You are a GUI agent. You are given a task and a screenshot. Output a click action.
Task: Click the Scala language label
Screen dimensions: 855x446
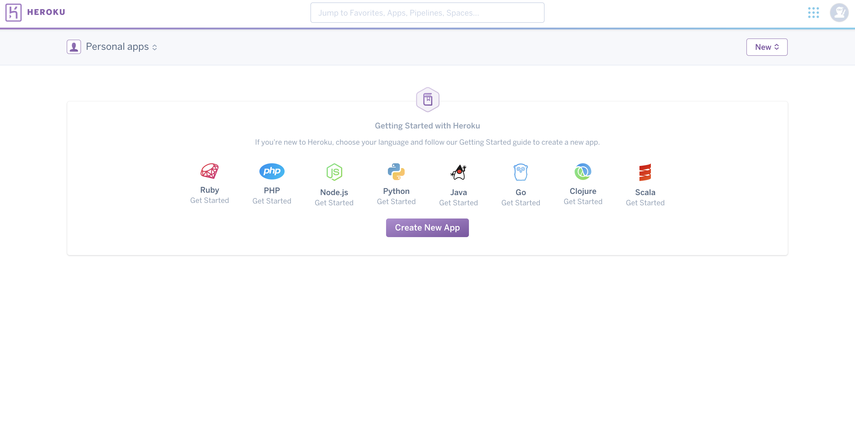(645, 192)
